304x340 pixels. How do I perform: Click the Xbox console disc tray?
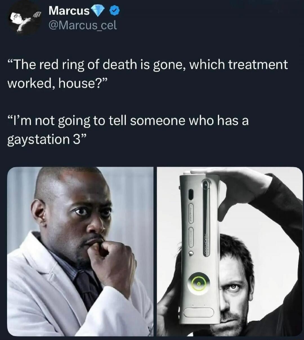[206, 218]
